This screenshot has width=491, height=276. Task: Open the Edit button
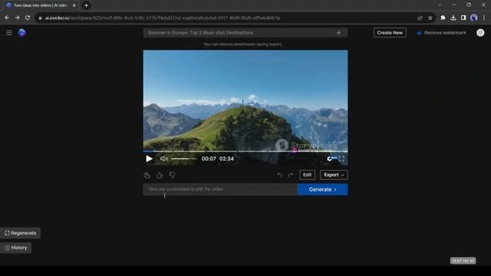point(307,175)
